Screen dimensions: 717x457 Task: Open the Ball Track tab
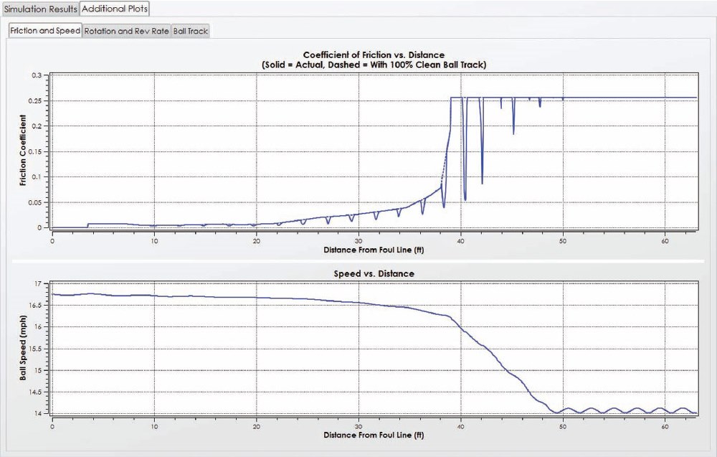pyautogui.click(x=190, y=32)
